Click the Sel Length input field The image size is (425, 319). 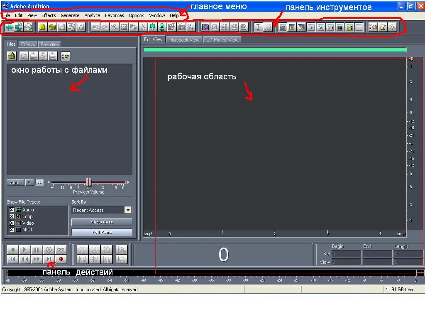408,254
